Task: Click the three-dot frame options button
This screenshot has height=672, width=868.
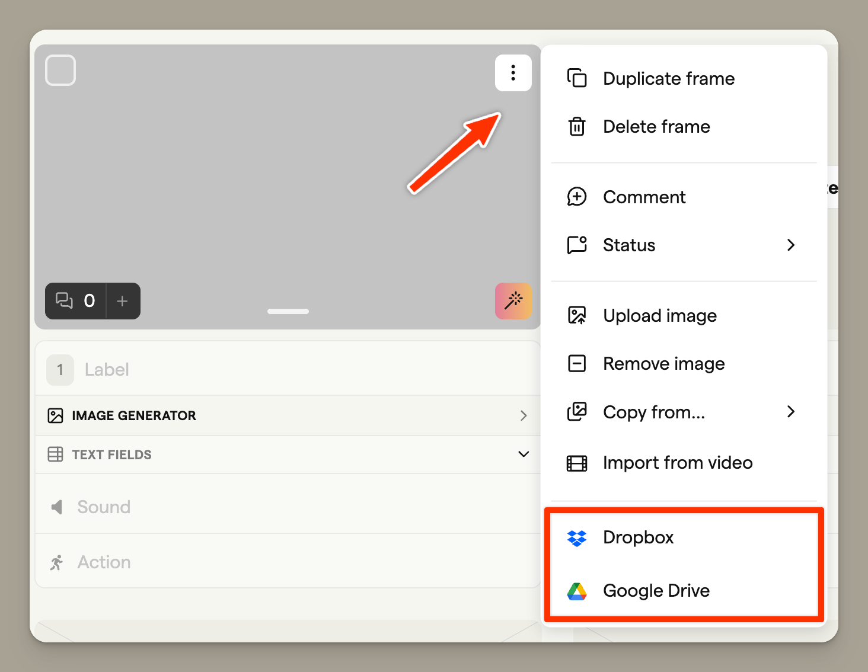Action: click(513, 73)
